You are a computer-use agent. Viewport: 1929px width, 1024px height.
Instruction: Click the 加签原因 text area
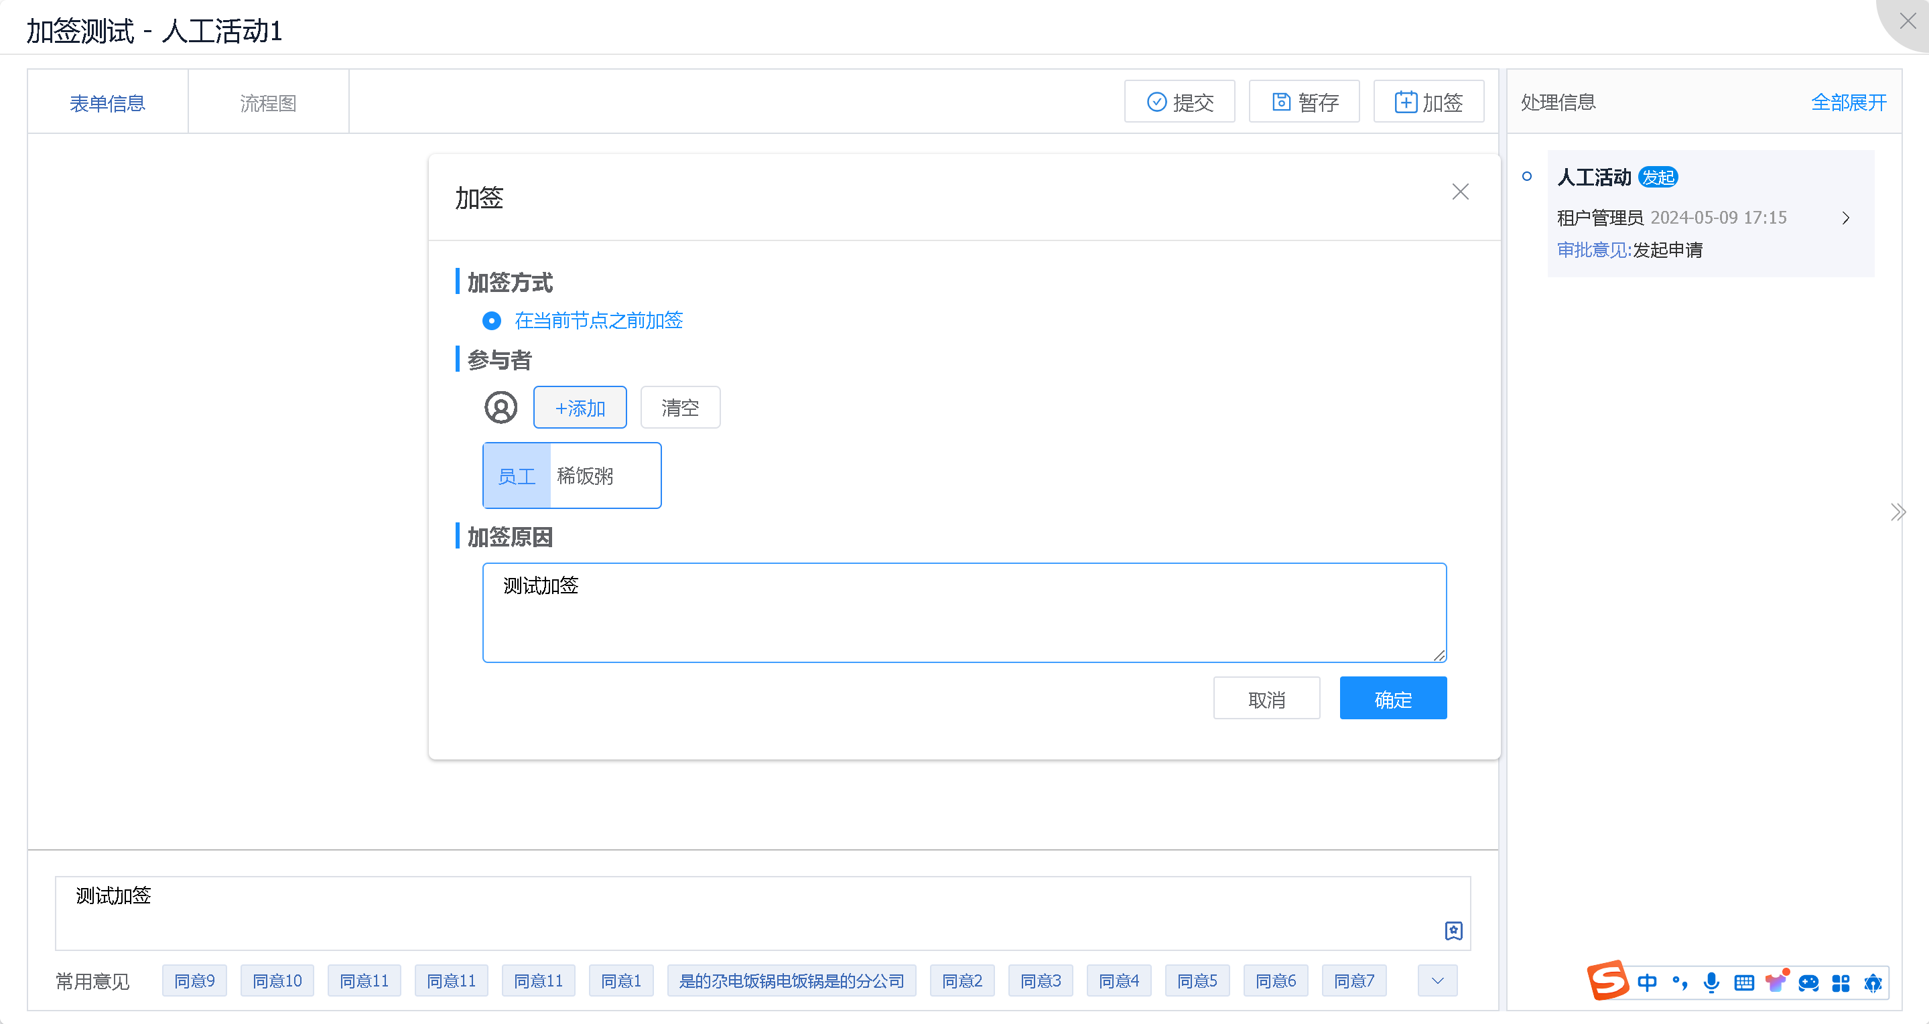tap(963, 612)
